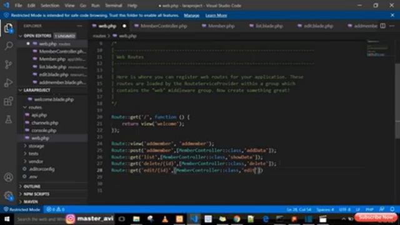Open the Edit menu

[31, 6]
